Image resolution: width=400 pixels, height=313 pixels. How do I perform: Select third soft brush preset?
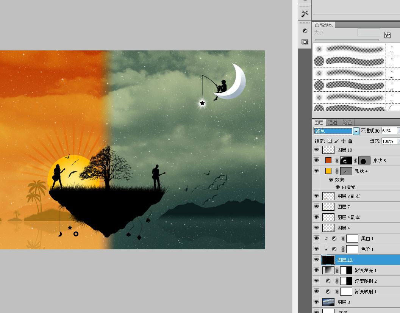click(349, 73)
